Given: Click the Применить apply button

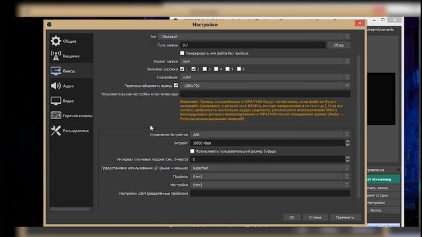Looking at the screenshot, I should pos(345,217).
